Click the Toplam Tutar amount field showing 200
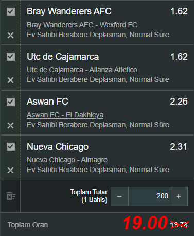The width and height of the screenshot is (194, 236). (149, 196)
